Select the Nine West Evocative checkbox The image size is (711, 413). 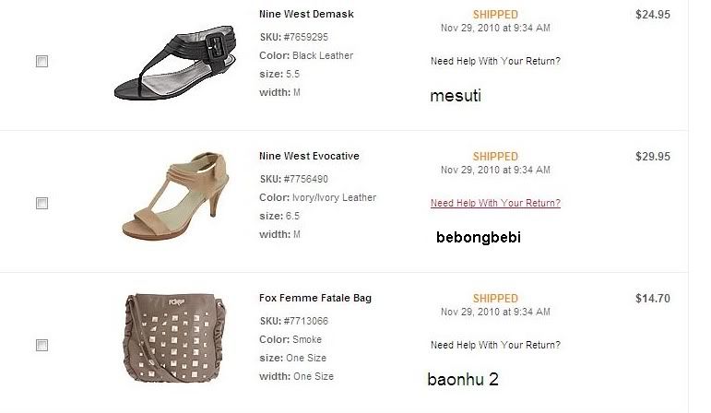pyautogui.click(x=41, y=203)
